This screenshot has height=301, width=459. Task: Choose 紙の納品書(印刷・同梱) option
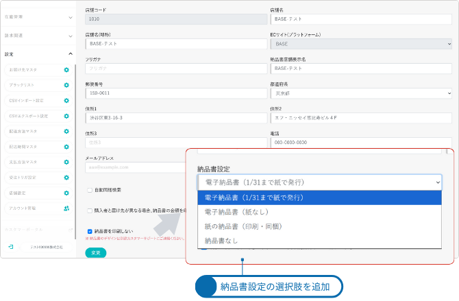(319, 226)
